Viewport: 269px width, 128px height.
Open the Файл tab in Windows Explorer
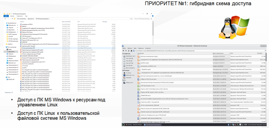[6, 16]
